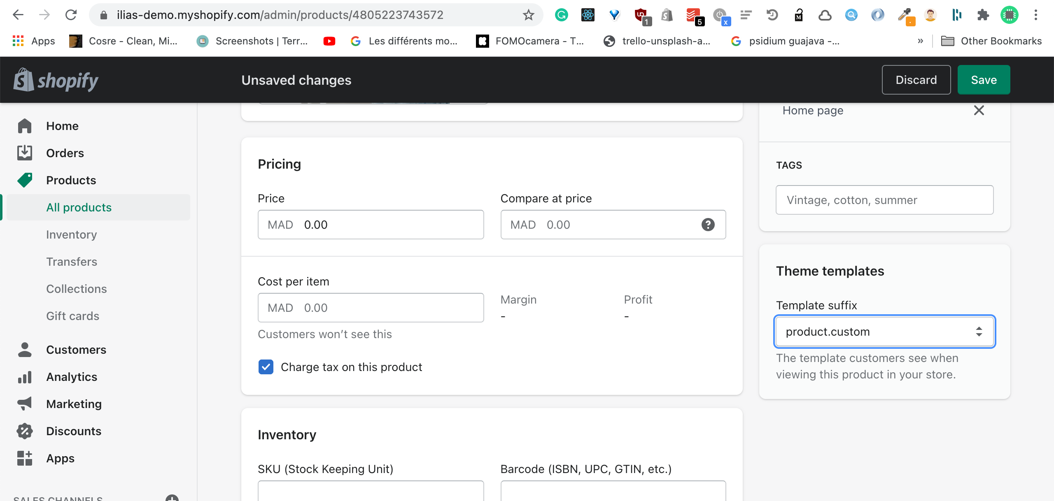The image size is (1054, 501).
Task: Open the Grammarly extension
Action: (561, 14)
